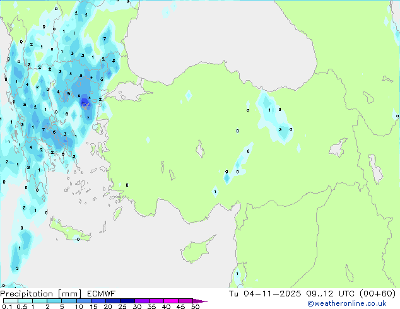Click the legend label '0.5'
Viewport: 400px width, 309px height.
tap(22, 306)
